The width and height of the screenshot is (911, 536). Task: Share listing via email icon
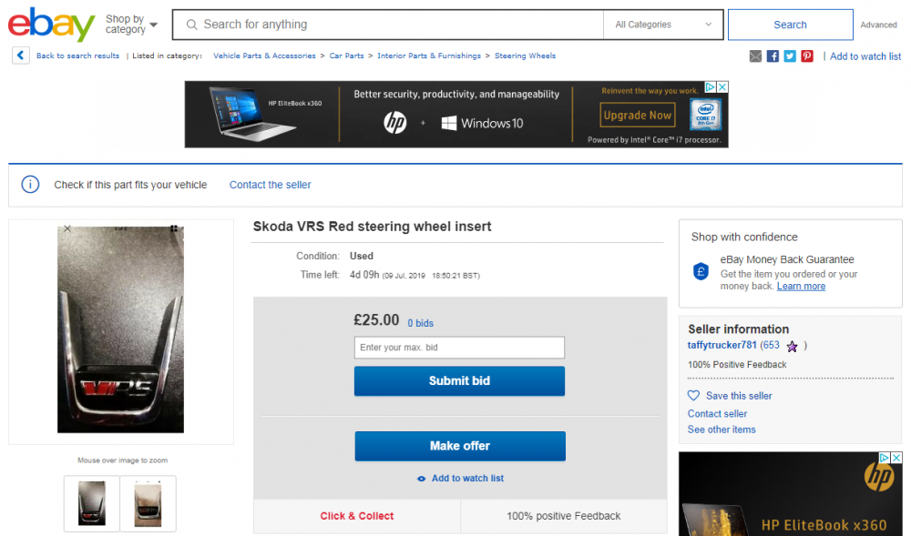pos(755,56)
